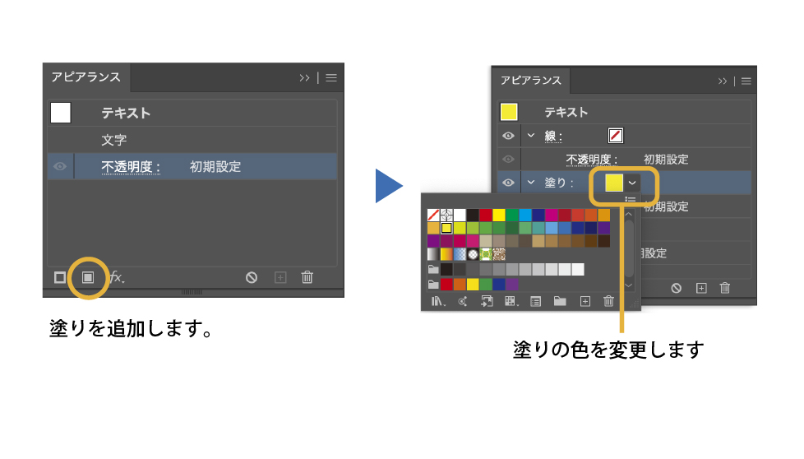Select the None swatch with red slash
This screenshot has width=804, height=459.
point(433,215)
